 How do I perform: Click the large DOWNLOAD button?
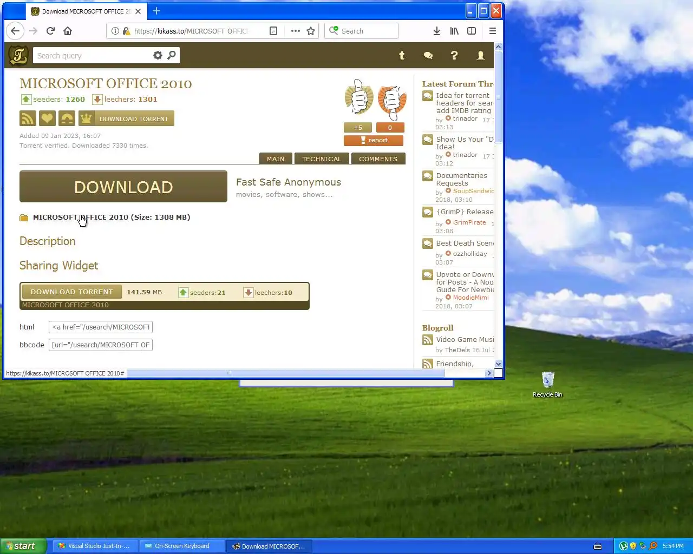(123, 187)
